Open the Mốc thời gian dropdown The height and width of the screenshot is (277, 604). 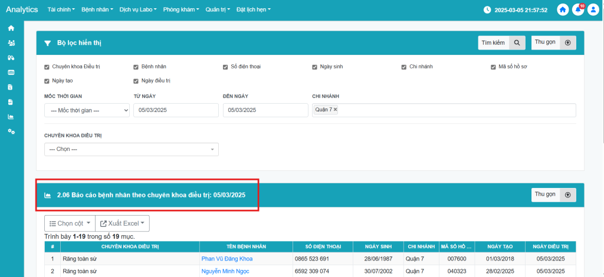[87, 110]
